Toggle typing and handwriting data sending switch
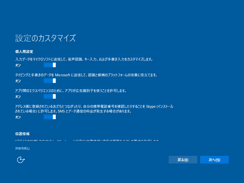 pyautogui.click(x=50, y=81)
